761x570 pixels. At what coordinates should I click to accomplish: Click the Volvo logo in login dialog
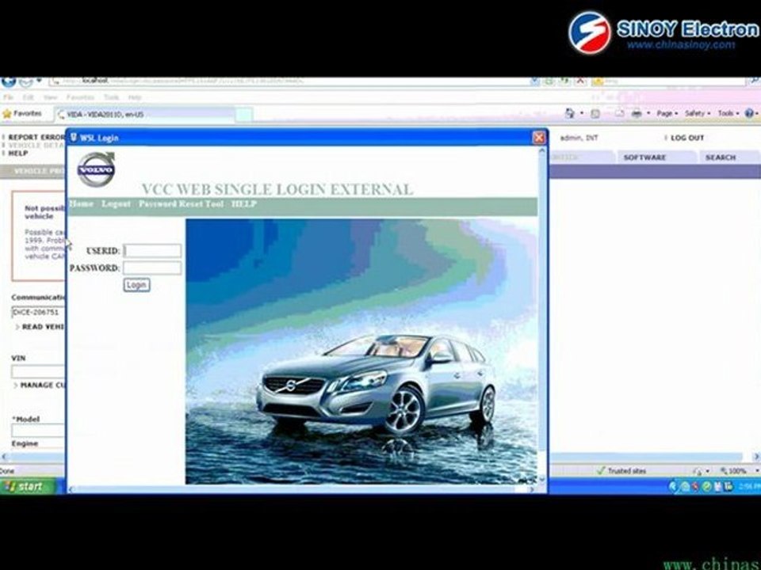coord(96,169)
